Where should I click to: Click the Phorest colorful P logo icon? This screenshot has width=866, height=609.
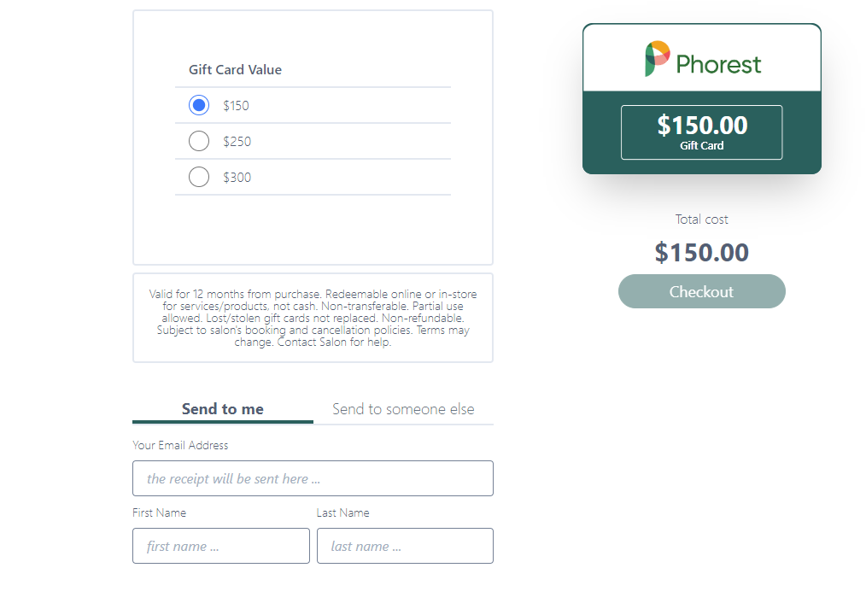(658, 59)
